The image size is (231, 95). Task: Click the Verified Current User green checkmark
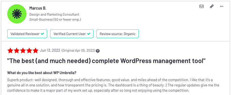pyautogui.click(x=88, y=34)
